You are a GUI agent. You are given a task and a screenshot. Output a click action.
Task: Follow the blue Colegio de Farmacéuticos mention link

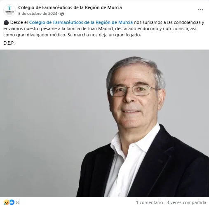[x=81, y=22]
